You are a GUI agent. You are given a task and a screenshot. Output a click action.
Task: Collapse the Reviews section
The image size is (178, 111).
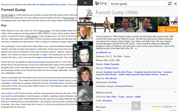click(x=175, y=107)
